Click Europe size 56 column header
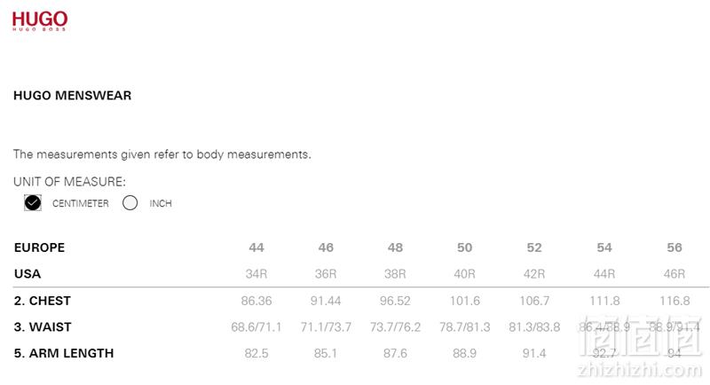The width and height of the screenshot is (710, 385). point(674,247)
